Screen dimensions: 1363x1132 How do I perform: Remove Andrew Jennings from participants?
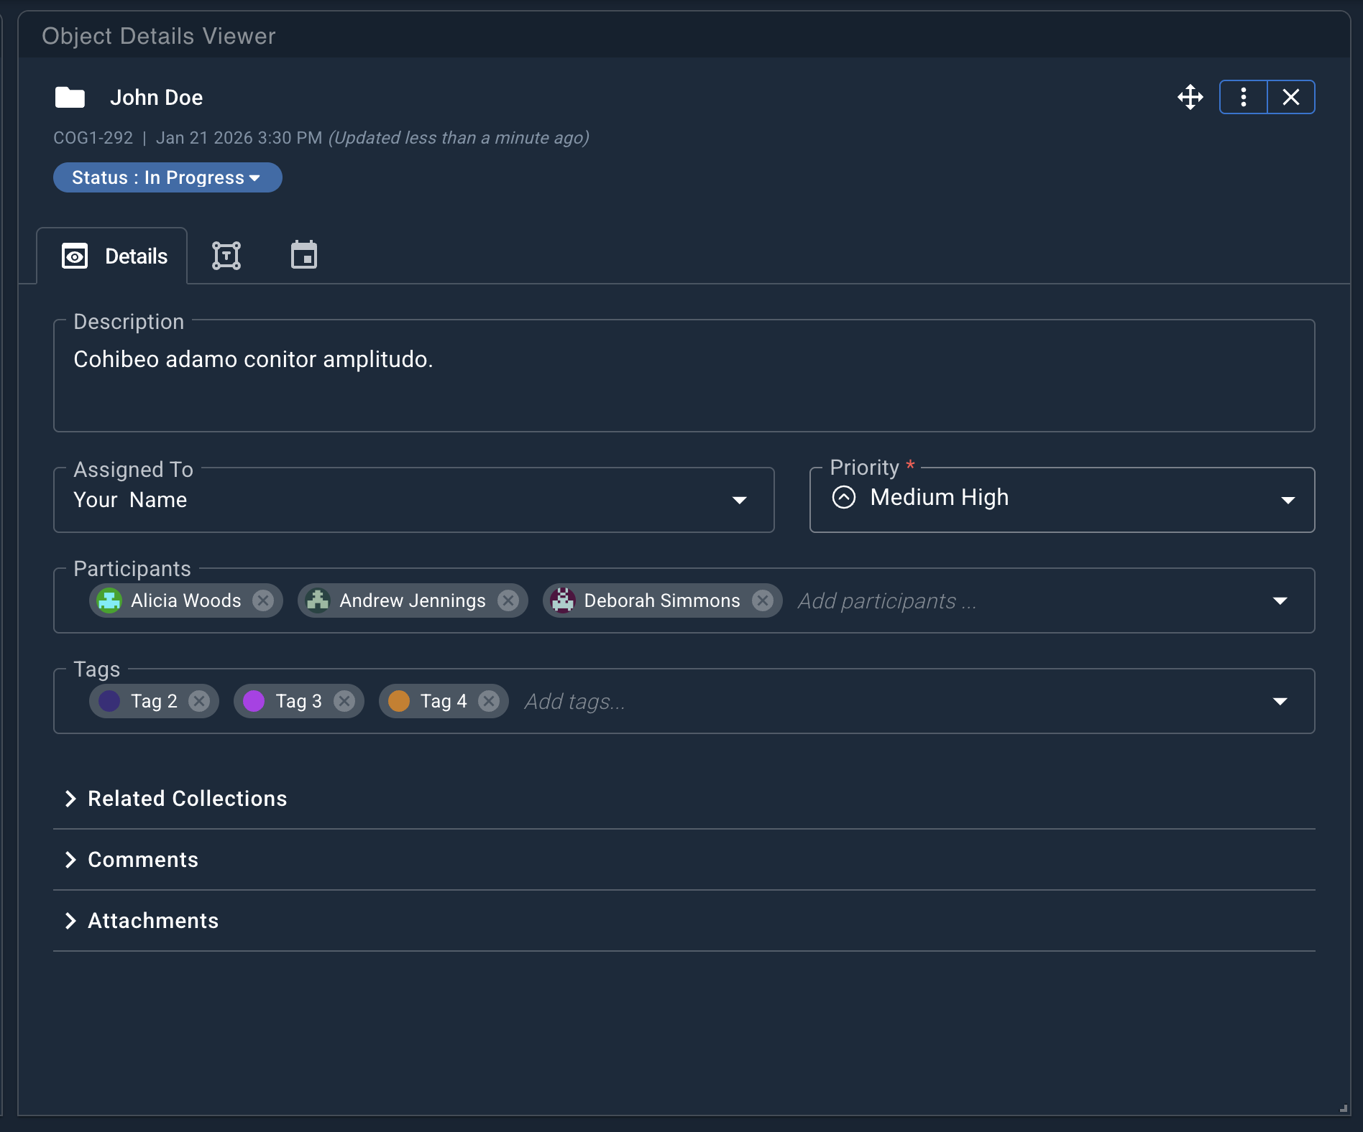coord(508,600)
